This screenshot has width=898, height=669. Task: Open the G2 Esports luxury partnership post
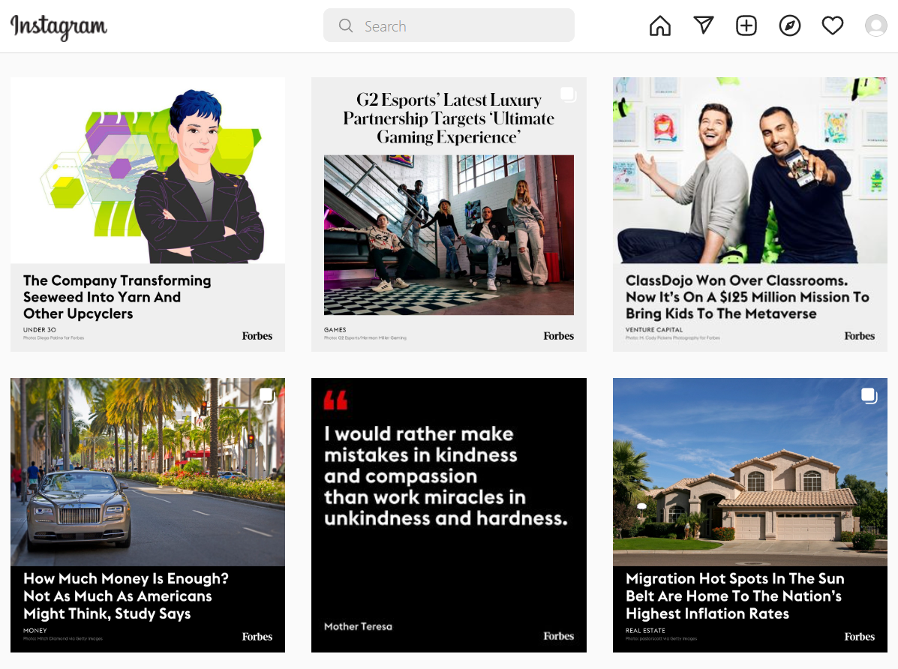tap(449, 214)
